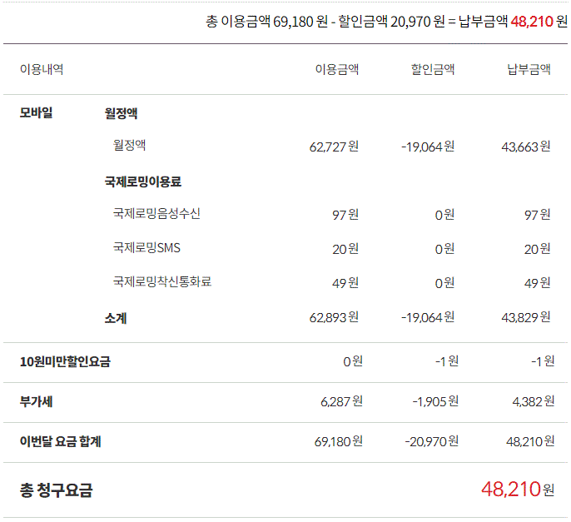The image size is (571, 522).
Task: Click the 납부금액 column header
Action: point(529,70)
